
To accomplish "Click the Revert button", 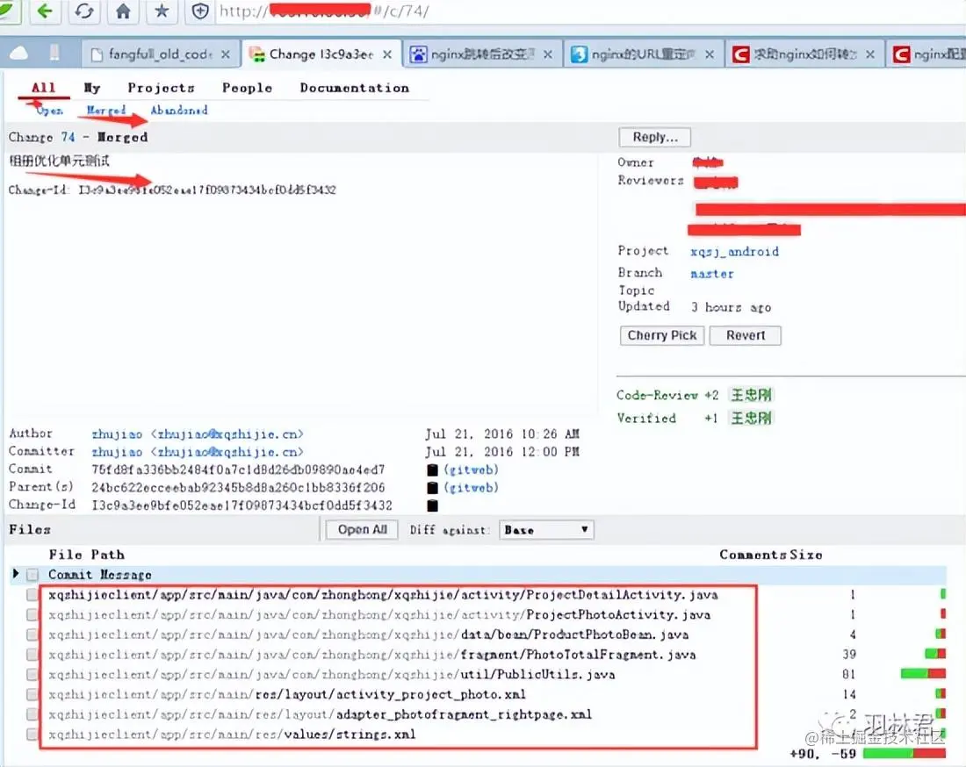I will coord(745,335).
